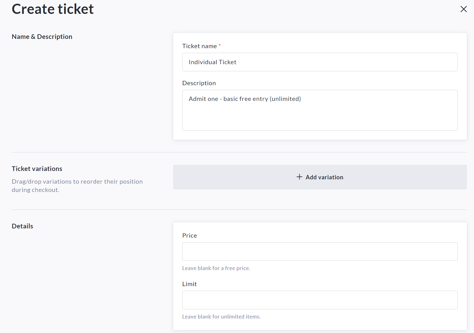Click the Description field label
This screenshot has height=333, width=474.
pos(199,83)
